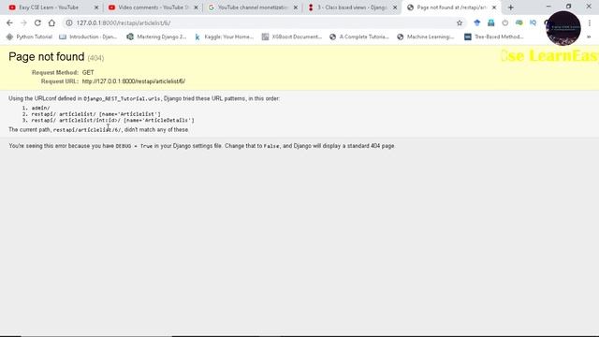Reload the current page
Screen dimensions: 599x337
[37, 22]
